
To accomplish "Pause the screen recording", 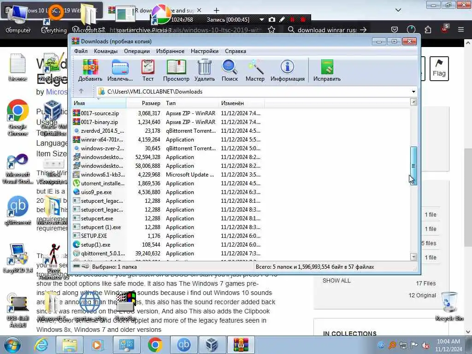I will coord(292,19).
